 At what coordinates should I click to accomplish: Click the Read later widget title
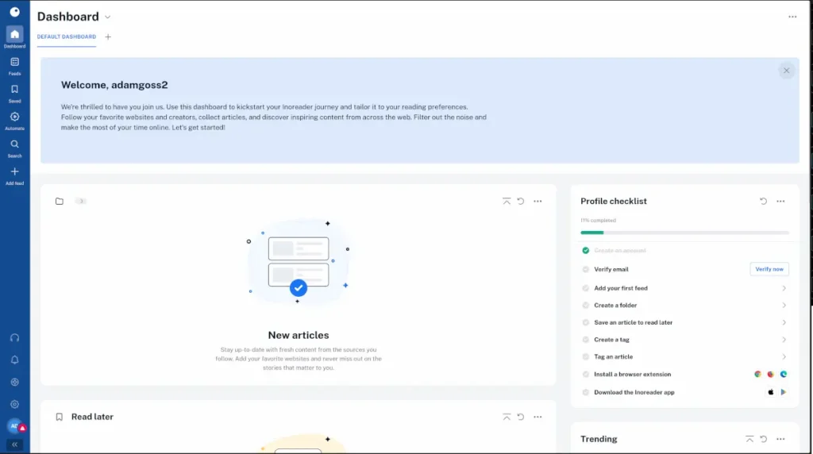click(92, 417)
